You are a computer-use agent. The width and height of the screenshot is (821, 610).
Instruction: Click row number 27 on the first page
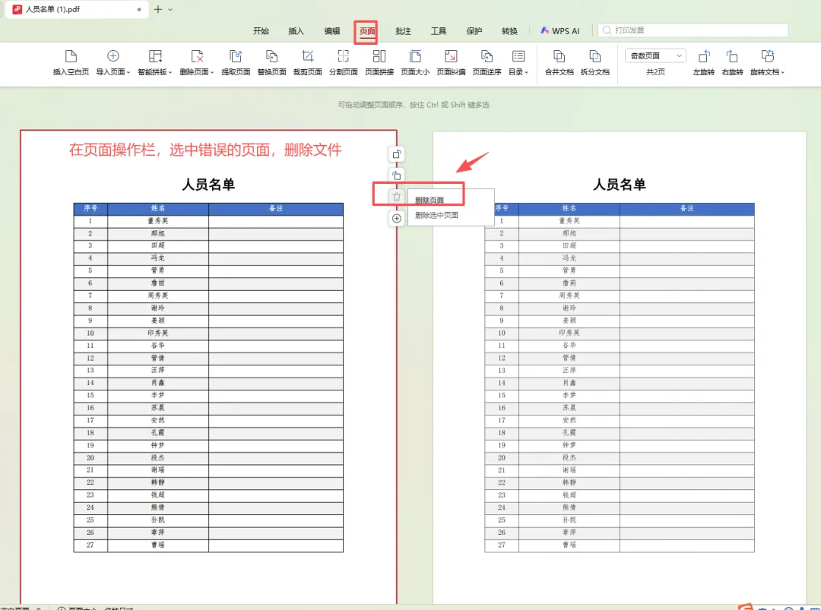[x=90, y=545]
